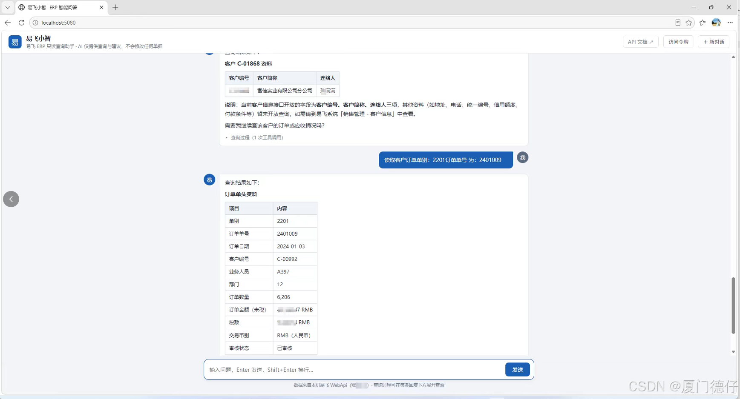Click the 易 assistant avatar beside 查询结果如下
The image size is (740, 399).
click(x=209, y=180)
